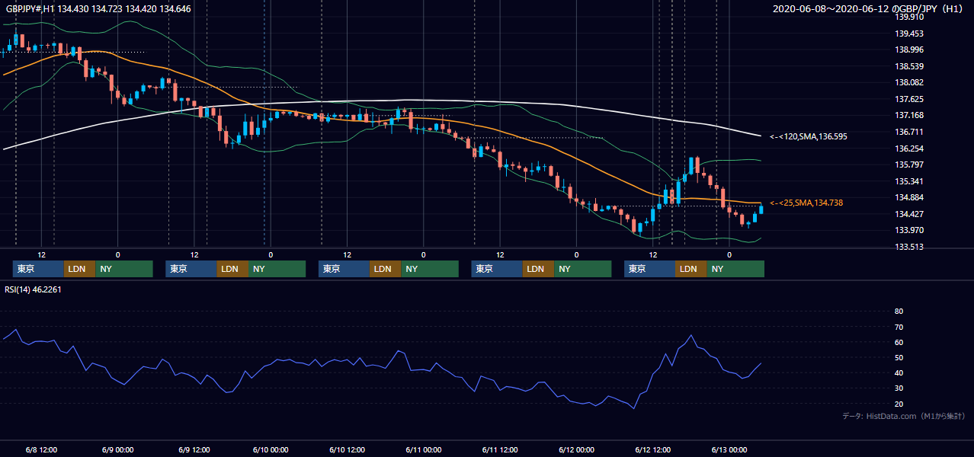This screenshot has height=457, width=974.
Task: Open the HistData.com data credit text
Action: point(903,416)
